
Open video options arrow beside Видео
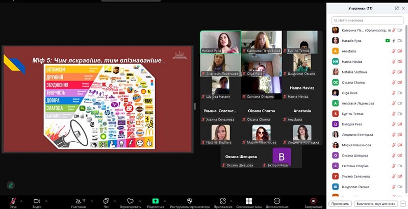pyautogui.click(x=46, y=201)
